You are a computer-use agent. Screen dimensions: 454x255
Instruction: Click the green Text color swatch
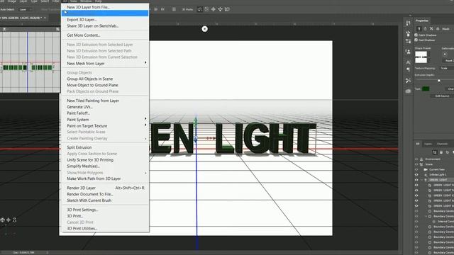(426, 89)
